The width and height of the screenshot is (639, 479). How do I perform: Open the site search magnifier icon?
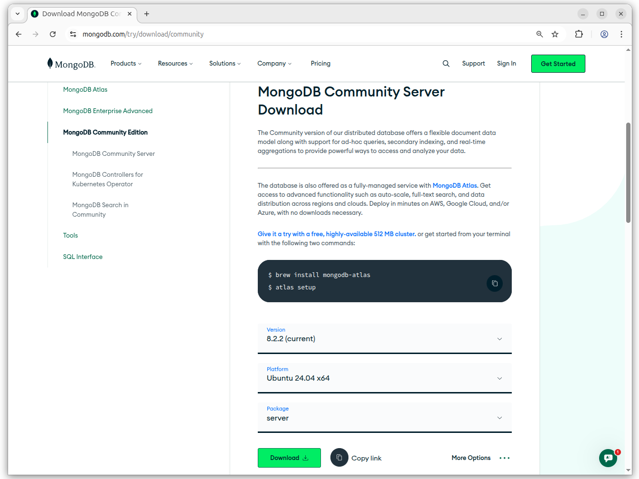pyautogui.click(x=446, y=64)
